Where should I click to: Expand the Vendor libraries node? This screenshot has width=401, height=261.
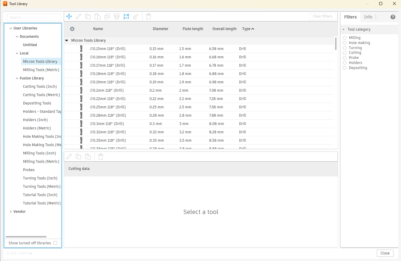[x=11, y=212]
